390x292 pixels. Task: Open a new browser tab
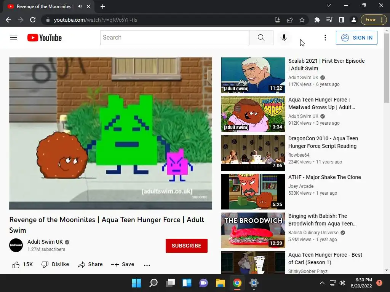point(103,6)
